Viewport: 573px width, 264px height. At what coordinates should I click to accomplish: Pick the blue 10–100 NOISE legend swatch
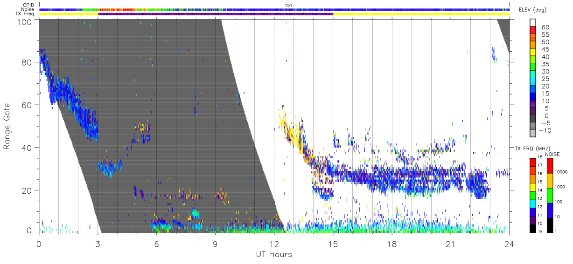tap(550, 210)
